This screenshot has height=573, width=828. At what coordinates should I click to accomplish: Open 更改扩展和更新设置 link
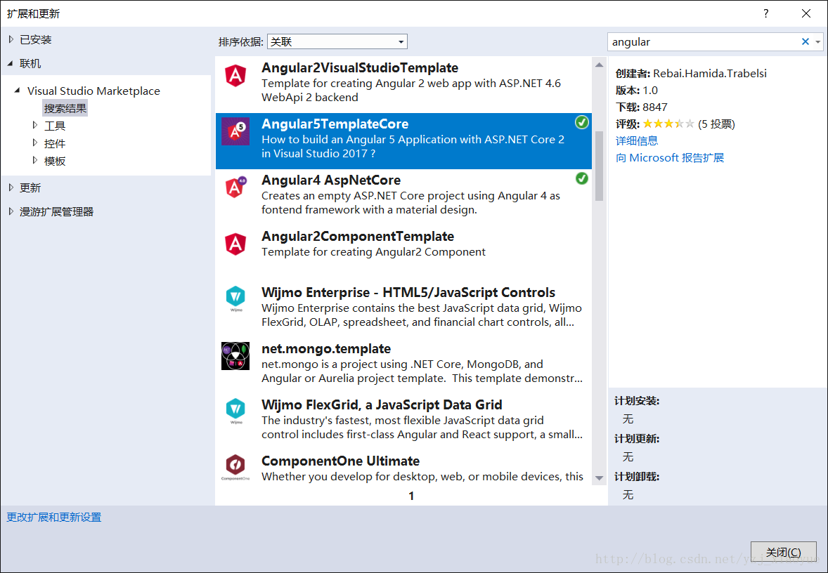coord(54,517)
